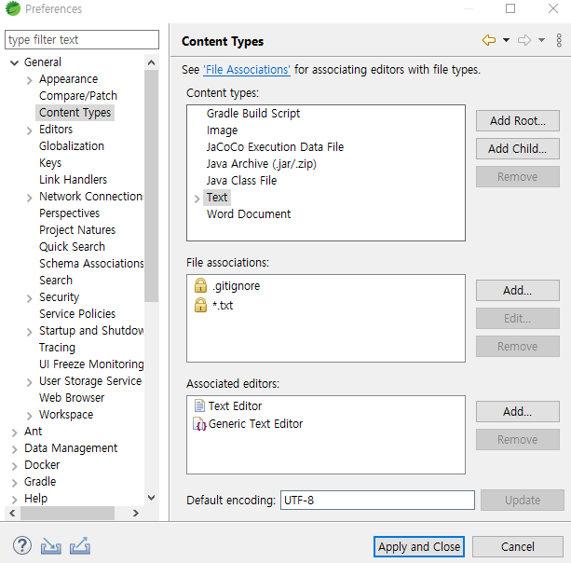Expand the Appearance tree node
The width and height of the screenshot is (571, 563).
coord(30,80)
